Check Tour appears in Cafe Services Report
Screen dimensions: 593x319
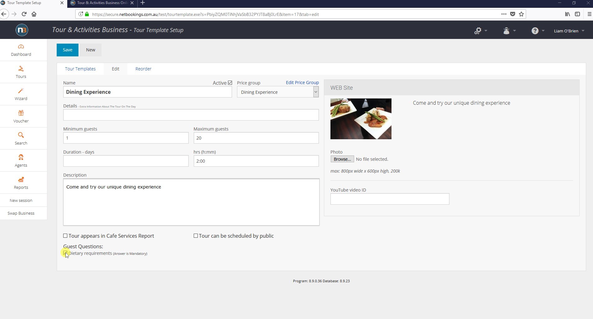click(65, 236)
